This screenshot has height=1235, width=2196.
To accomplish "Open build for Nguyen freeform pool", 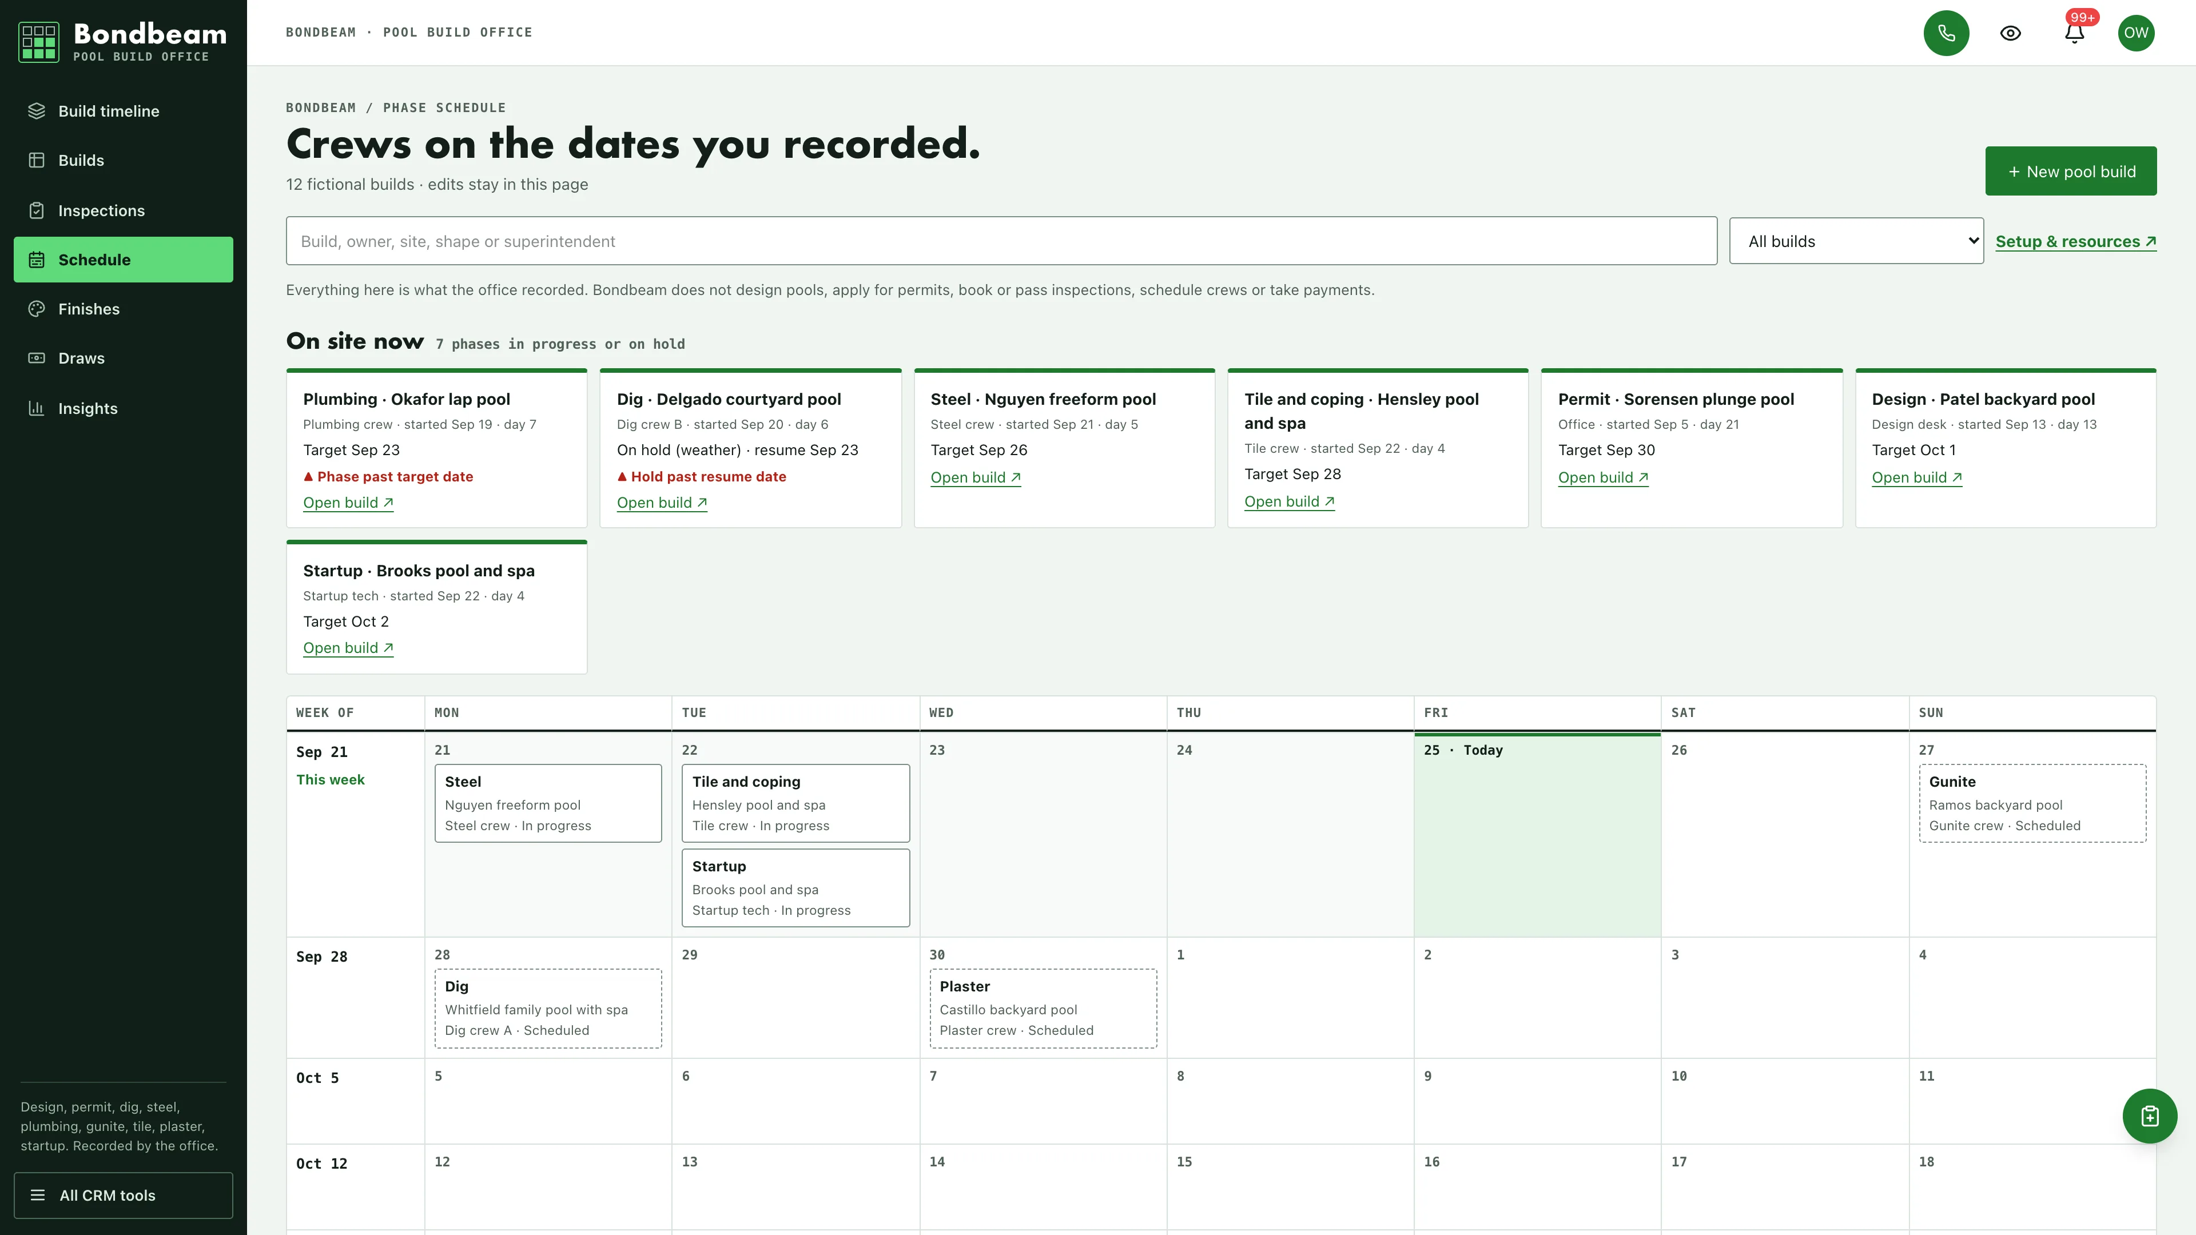I will coord(975,477).
